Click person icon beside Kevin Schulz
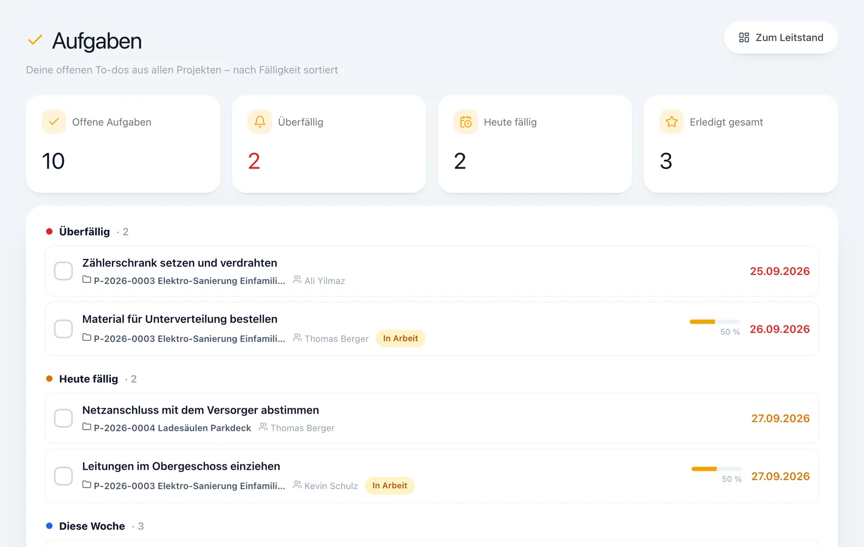 pos(298,485)
